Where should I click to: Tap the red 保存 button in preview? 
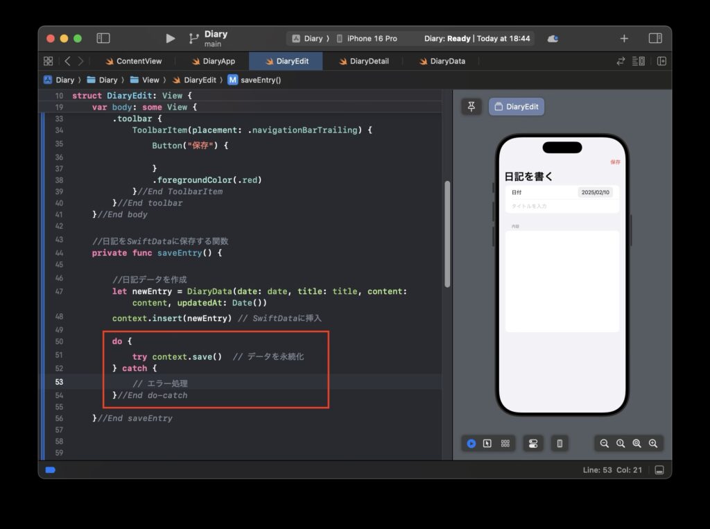[615, 162]
